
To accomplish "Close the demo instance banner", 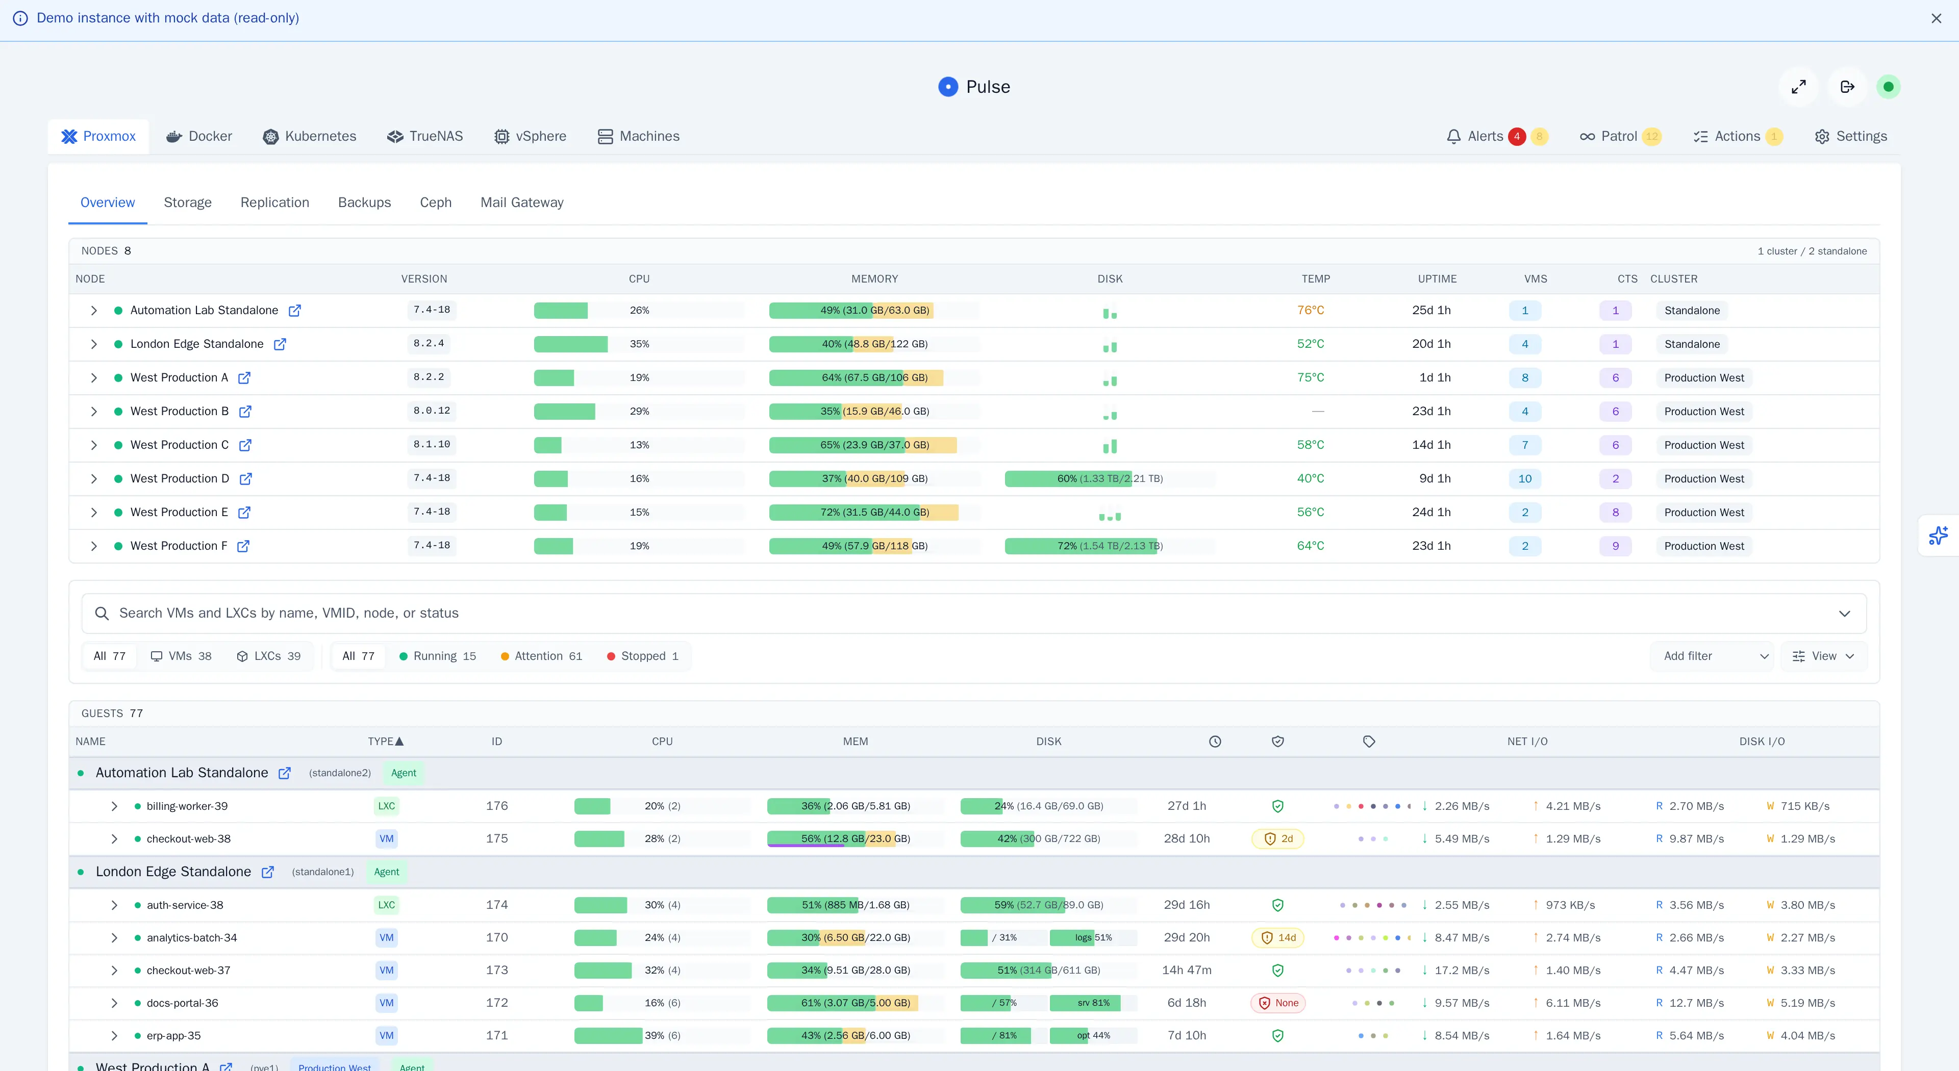I will click(1936, 18).
